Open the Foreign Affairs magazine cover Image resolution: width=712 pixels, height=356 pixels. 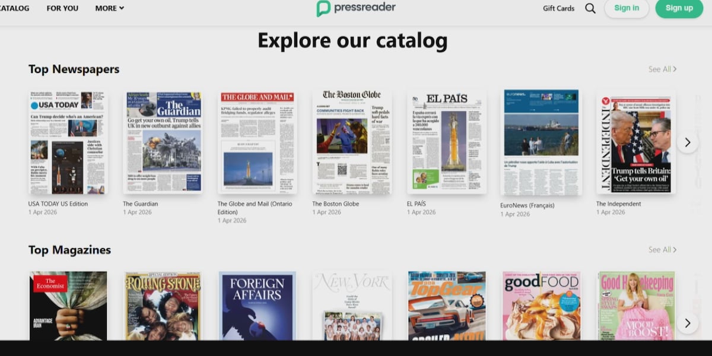257,306
